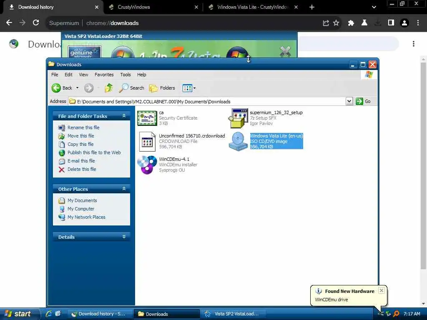Viewport: 427px width, 320px height.
Task: Close the Found New Hardware balloon
Action: [x=382, y=290]
